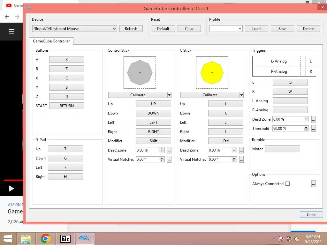Assign the empty R-Analog binding
327x245 pixels.
click(290, 110)
